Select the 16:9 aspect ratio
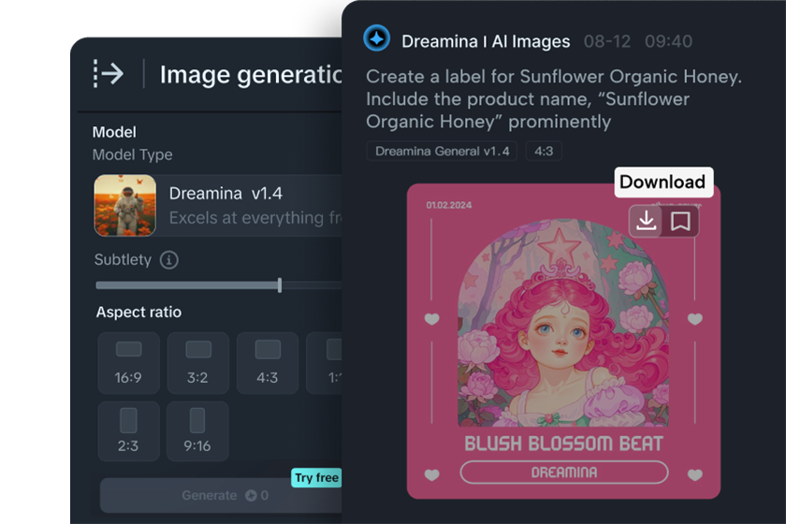 point(128,362)
